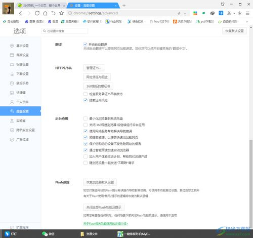Switch to the 360导航 tab
The height and width of the screenshot is (238, 253).
[x=41, y=6]
